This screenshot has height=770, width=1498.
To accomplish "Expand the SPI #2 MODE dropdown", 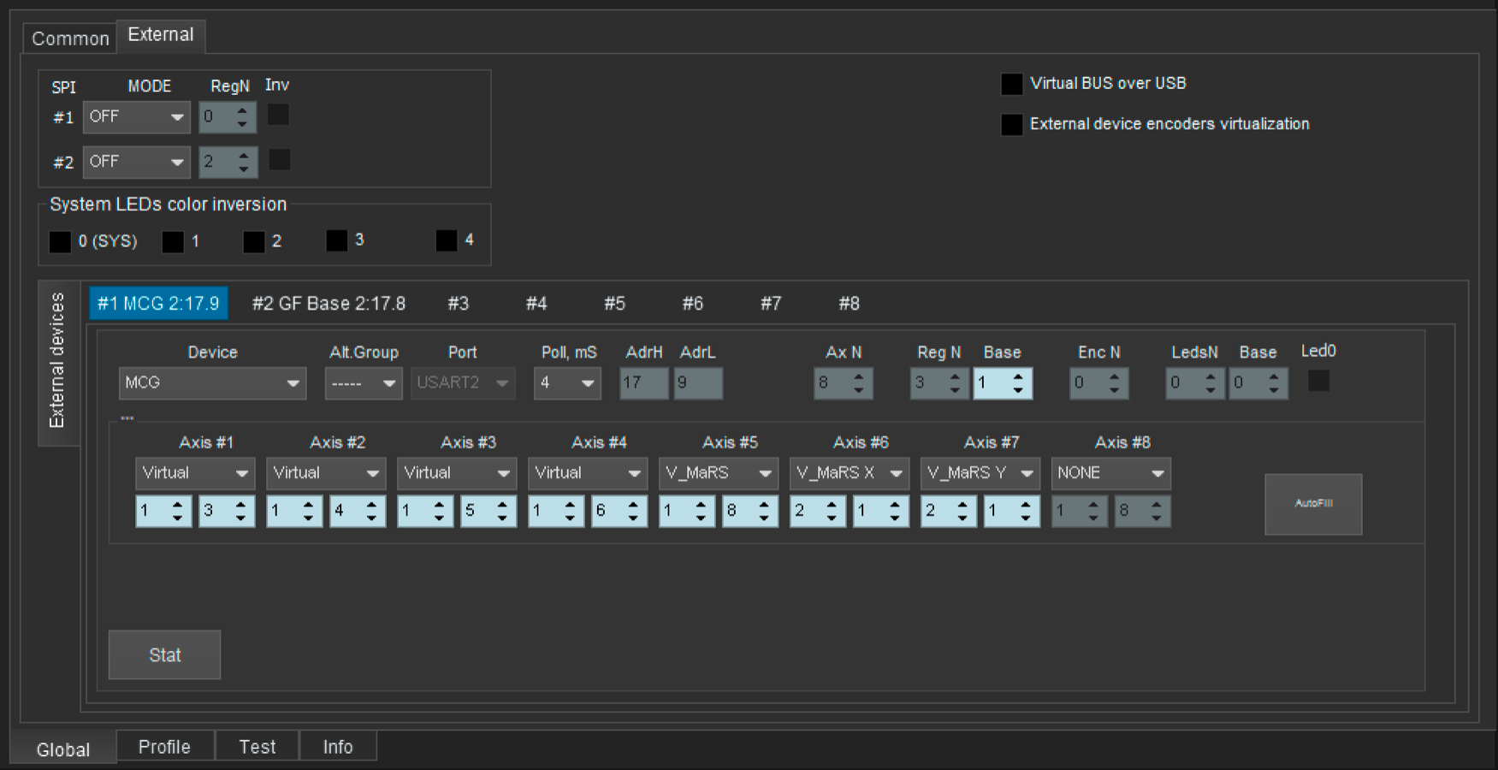I will pos(136,162).
